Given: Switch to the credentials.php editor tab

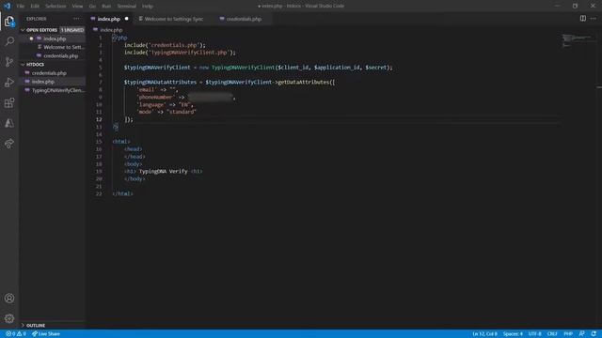Looking at the screenshot, I should [x=243, y=19].
